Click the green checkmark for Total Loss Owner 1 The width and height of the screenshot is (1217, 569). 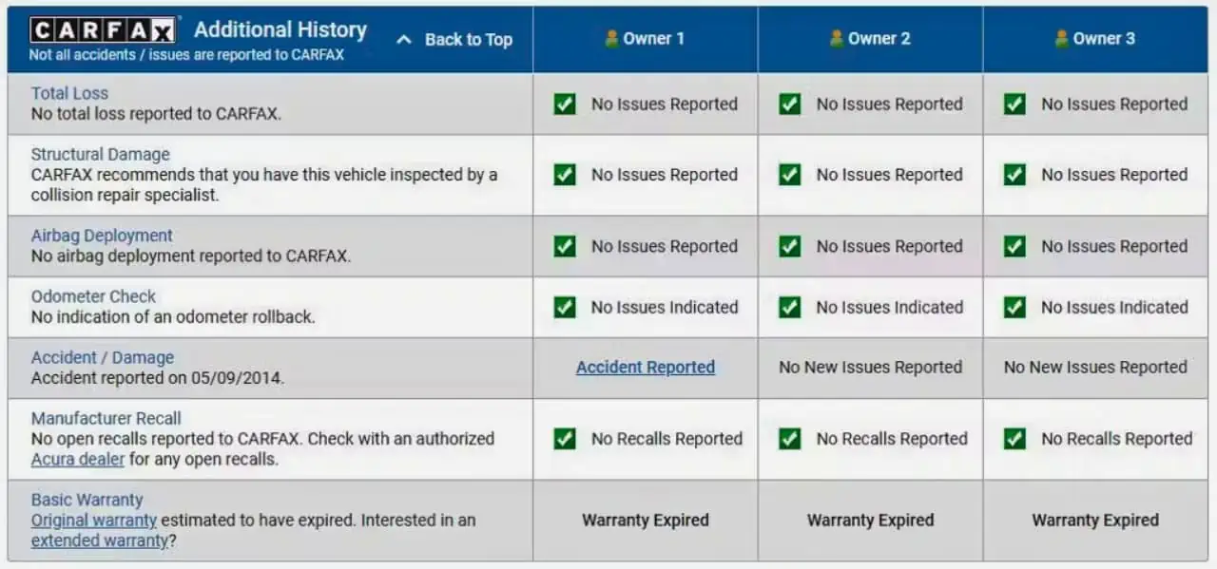pos(565,104)
